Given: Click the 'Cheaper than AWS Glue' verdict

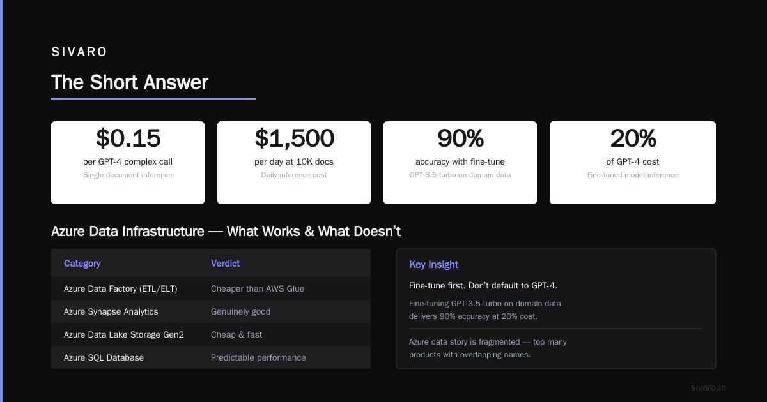Looking at the screenshot, I should coord(258,288).
